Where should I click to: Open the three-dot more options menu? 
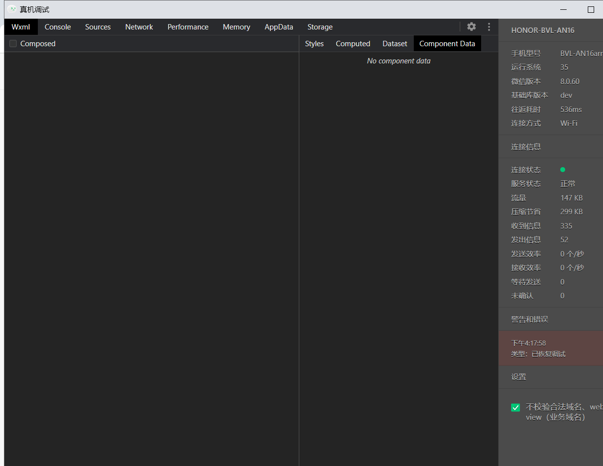(x=488, y=27)
